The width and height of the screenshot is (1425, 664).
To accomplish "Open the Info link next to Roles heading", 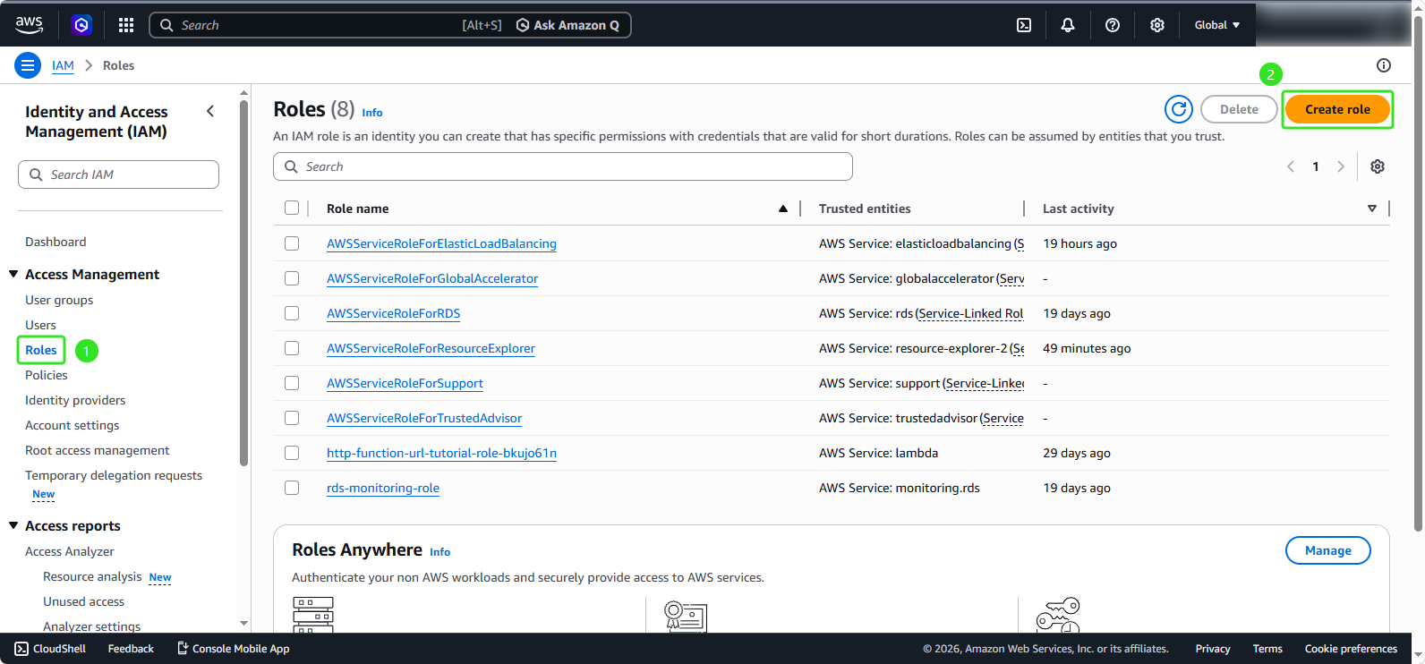I will click(x=372, y=113).
